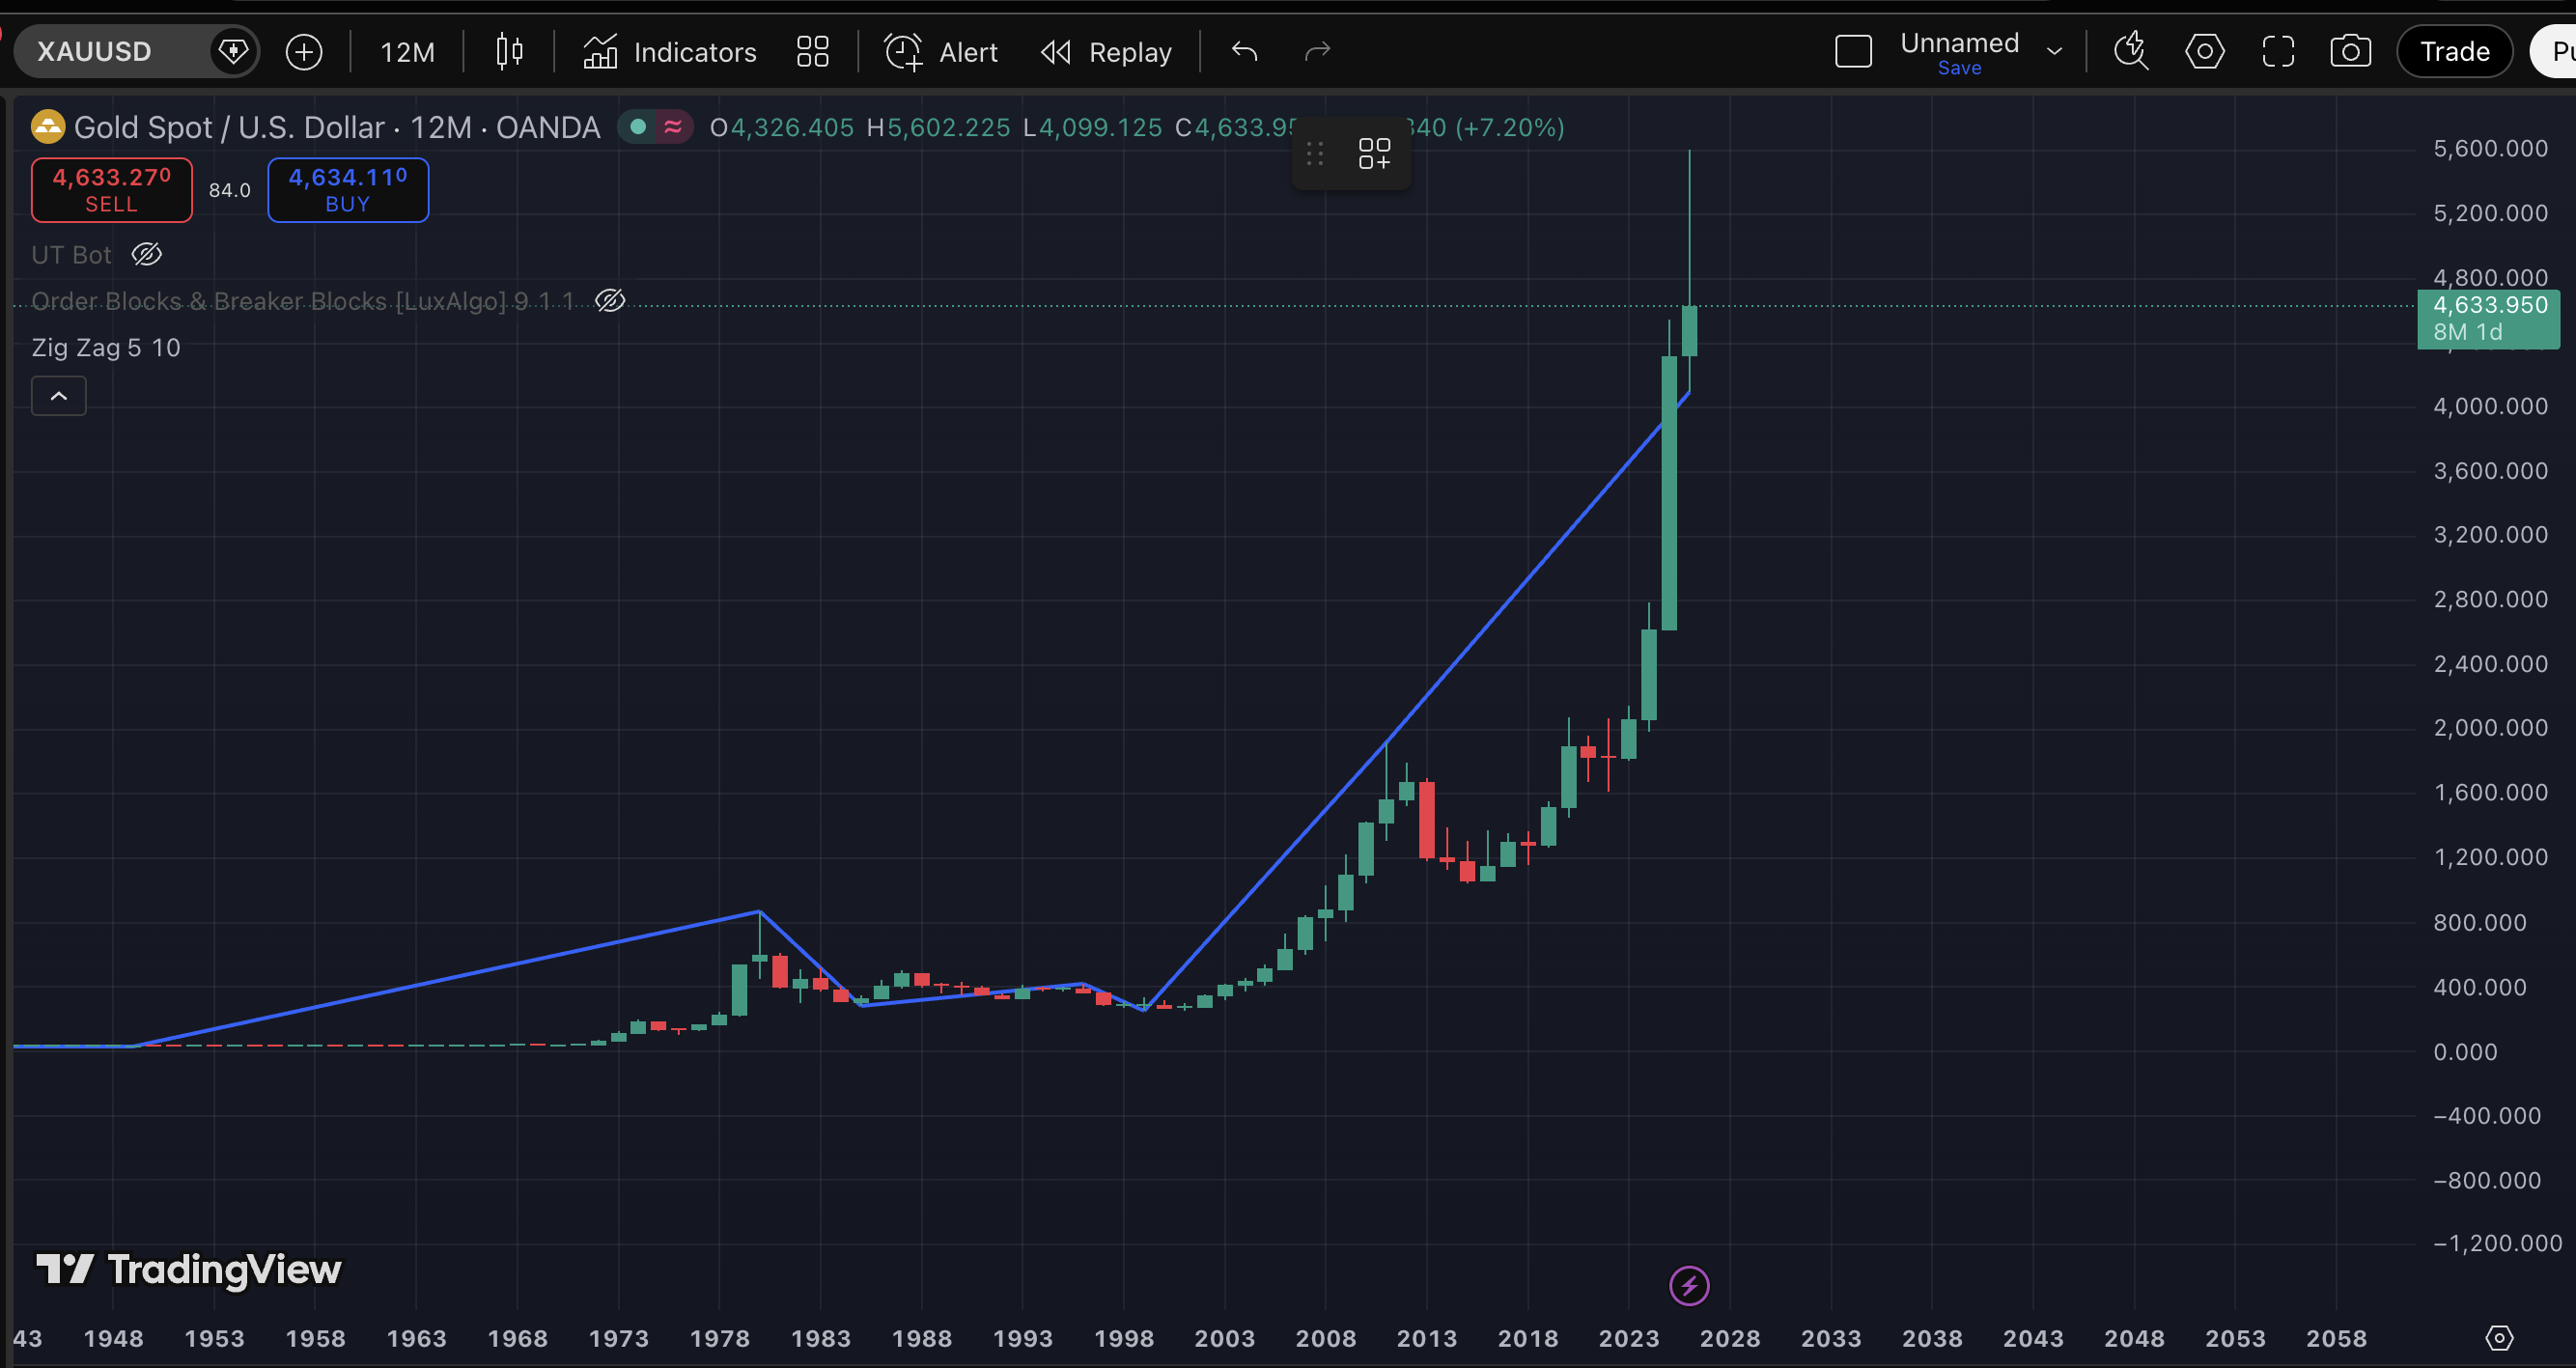Screen dimensions: 2576x1368
Task: Show the Order Blocks & Breaker Blocks indicator
Action: click(x=610, y=301)
